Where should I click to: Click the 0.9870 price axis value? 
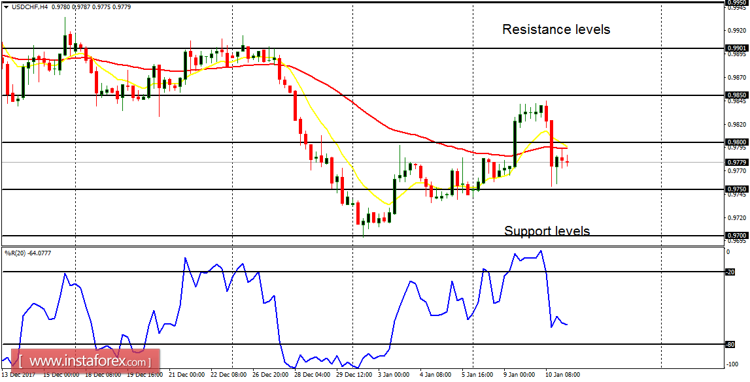(737, 77)
